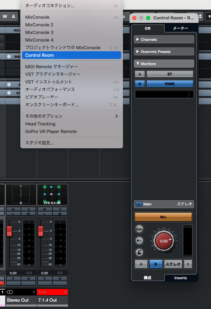Click the metronome click icon
The image size is (211, 309).
[x=139, y=253]
